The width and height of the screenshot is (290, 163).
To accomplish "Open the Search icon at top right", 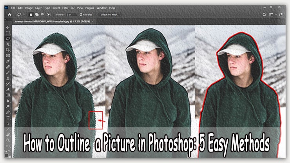I will point(265,14).
